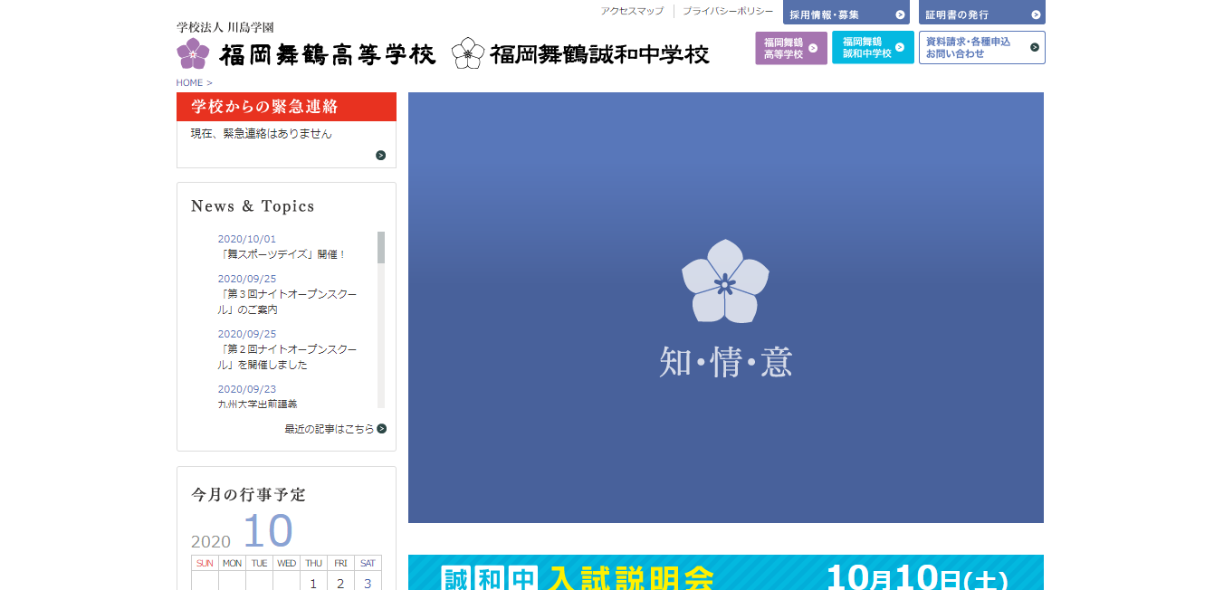This screenshot has height=590, width=1214.
Task: Click the arrow icon on the 資料請求 button
Action: (1034, 47)
